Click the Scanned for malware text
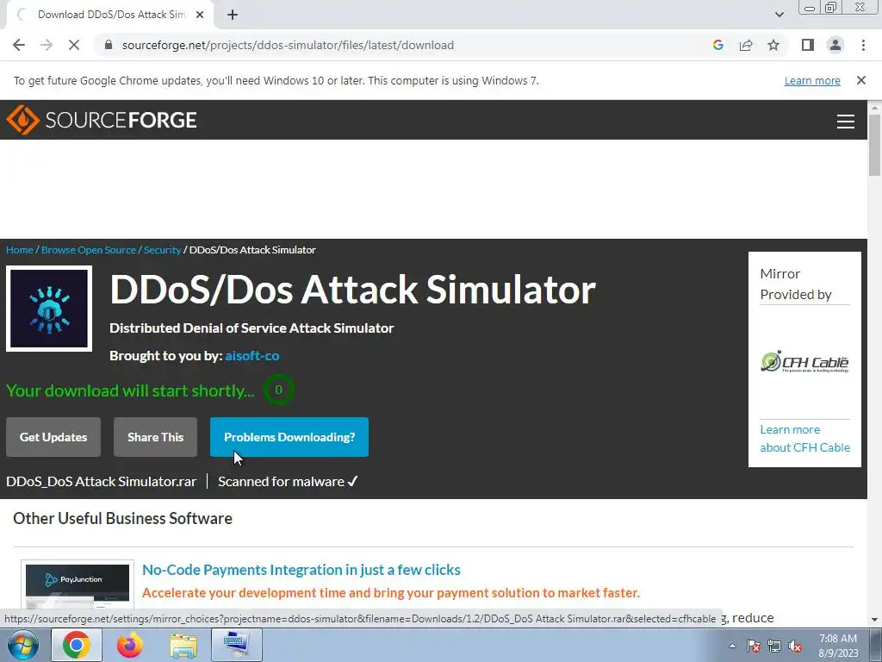This screenshot has height=662, width=882. click(288, 482)
